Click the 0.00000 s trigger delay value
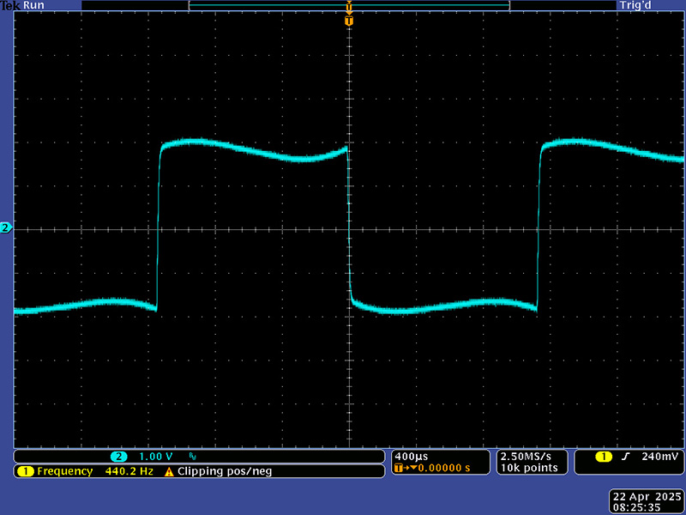686x515 pixels. (x=442, y=469)
